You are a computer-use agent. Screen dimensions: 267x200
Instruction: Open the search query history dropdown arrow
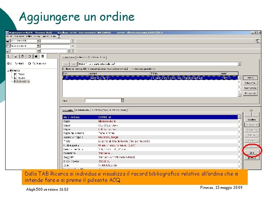click(x=240, y=64)
